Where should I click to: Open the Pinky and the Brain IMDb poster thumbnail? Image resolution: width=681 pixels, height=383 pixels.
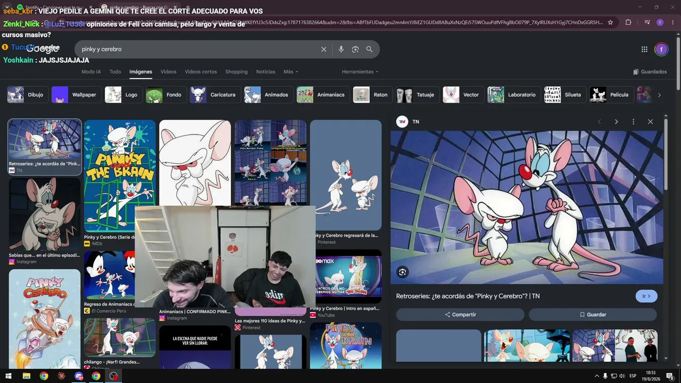[x=120, y=176]
